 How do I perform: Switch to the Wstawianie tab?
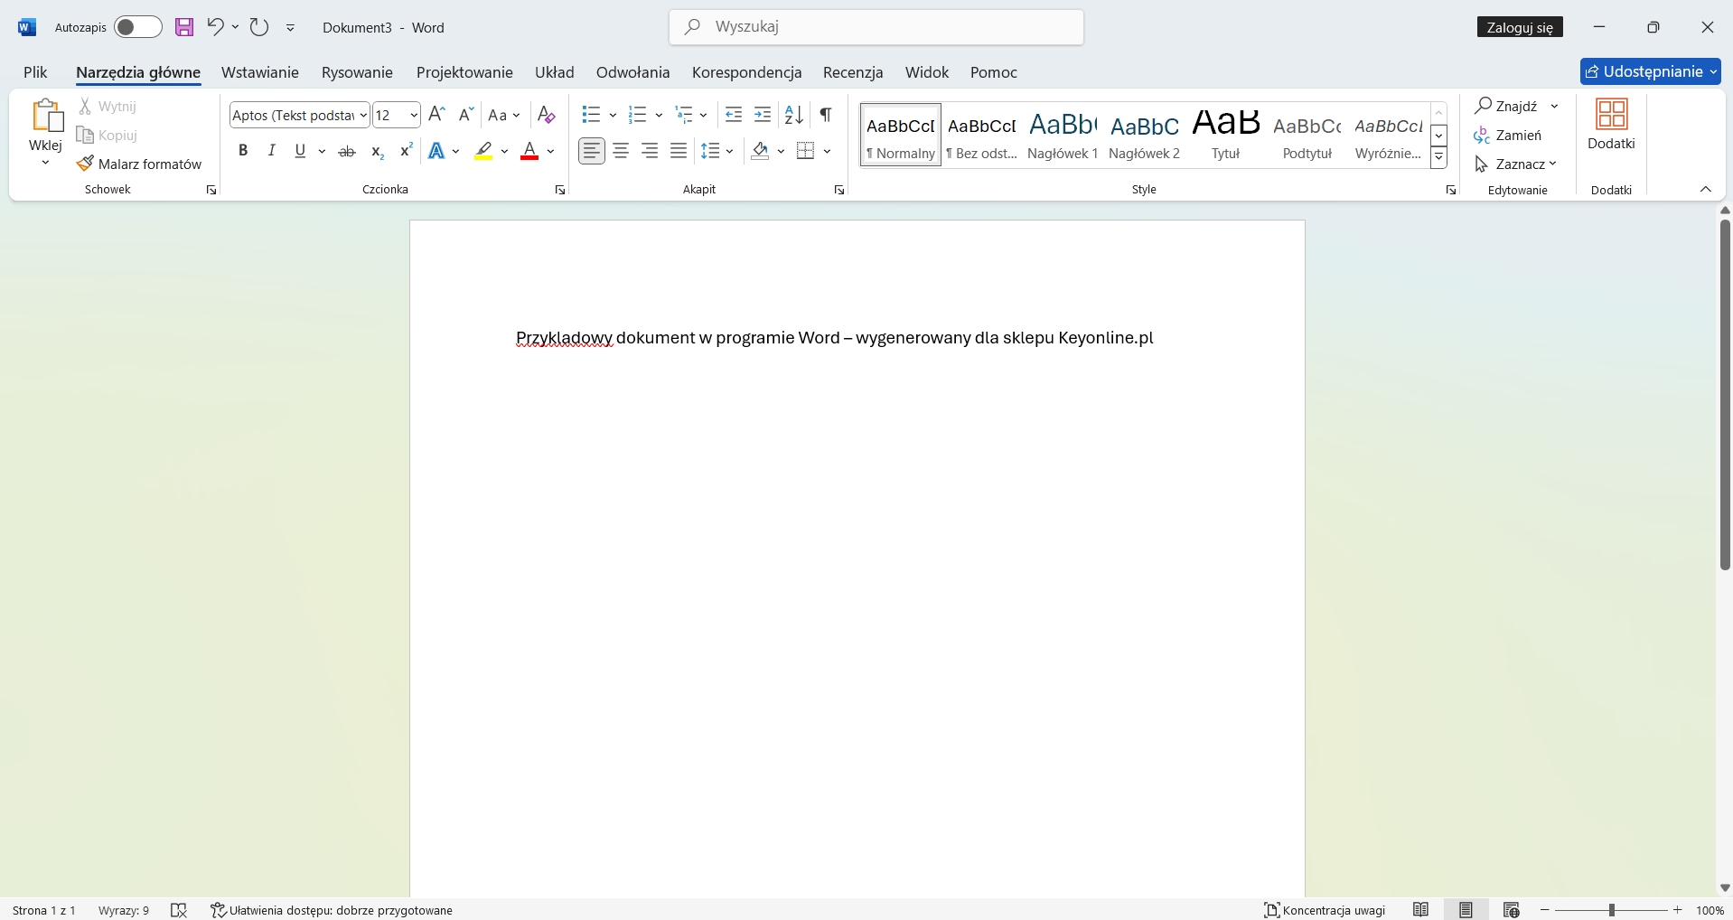(260, 72)
